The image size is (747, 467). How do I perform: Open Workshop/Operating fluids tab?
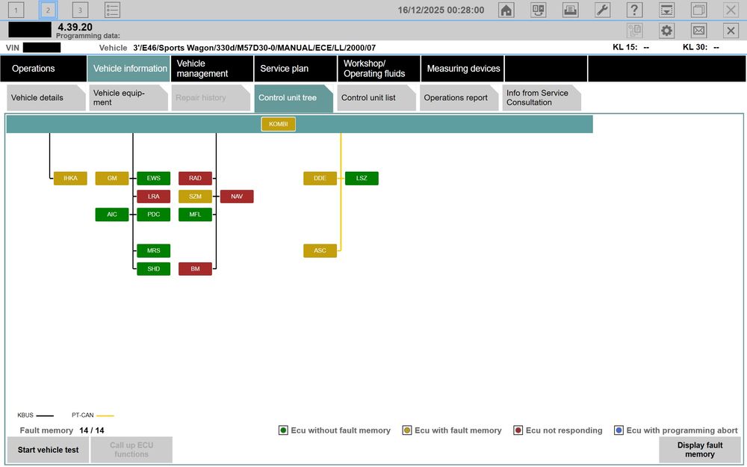[379, 69]
